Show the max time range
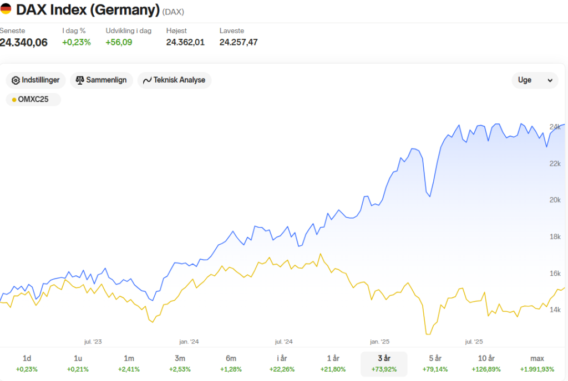 537,364
